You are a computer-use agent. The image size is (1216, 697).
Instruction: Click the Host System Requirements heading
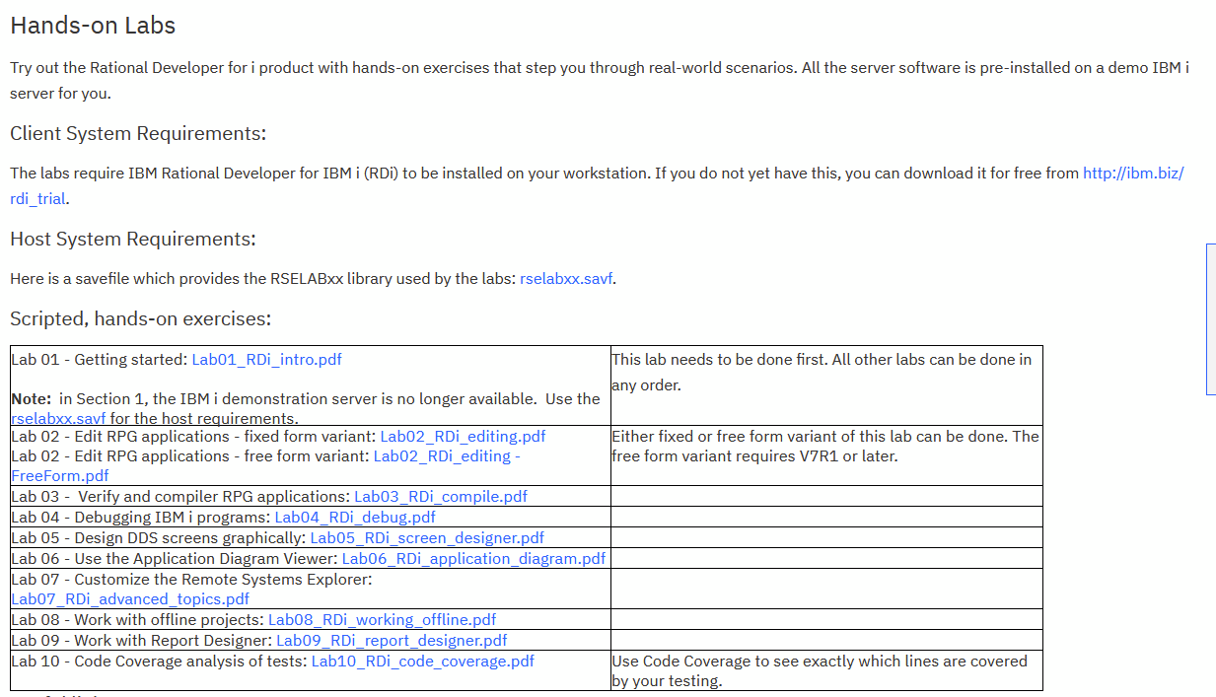(133, 239)
